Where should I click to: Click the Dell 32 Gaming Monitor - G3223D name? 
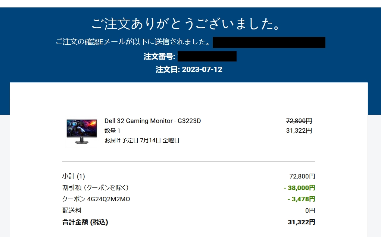[153, 121]
